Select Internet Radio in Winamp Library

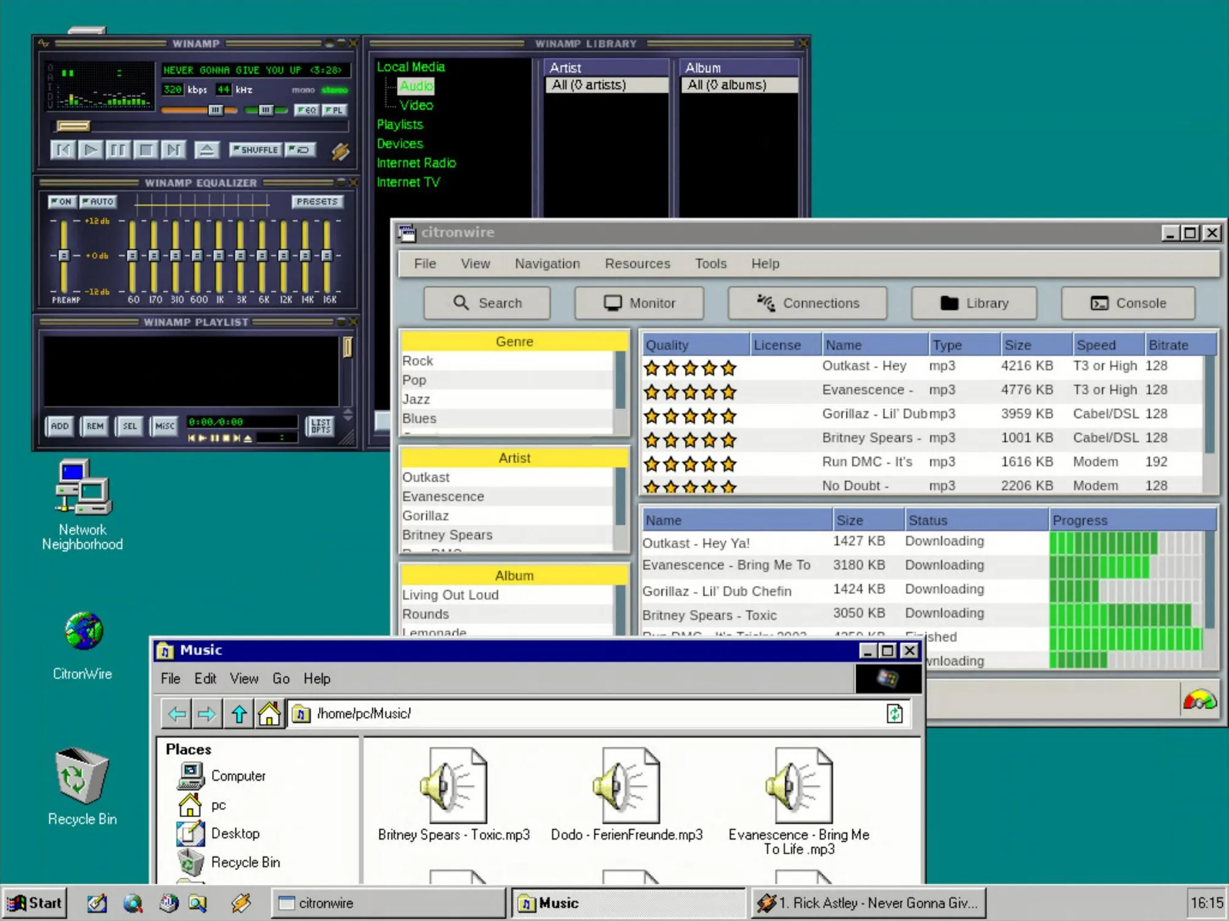click(416, 163)
